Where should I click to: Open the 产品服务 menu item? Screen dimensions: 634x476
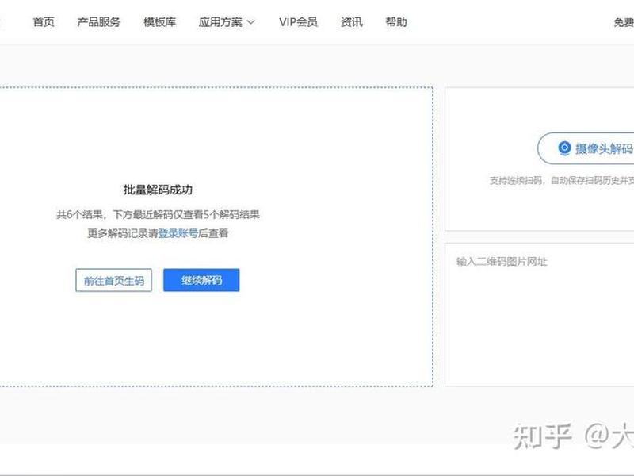coord(98,22)
